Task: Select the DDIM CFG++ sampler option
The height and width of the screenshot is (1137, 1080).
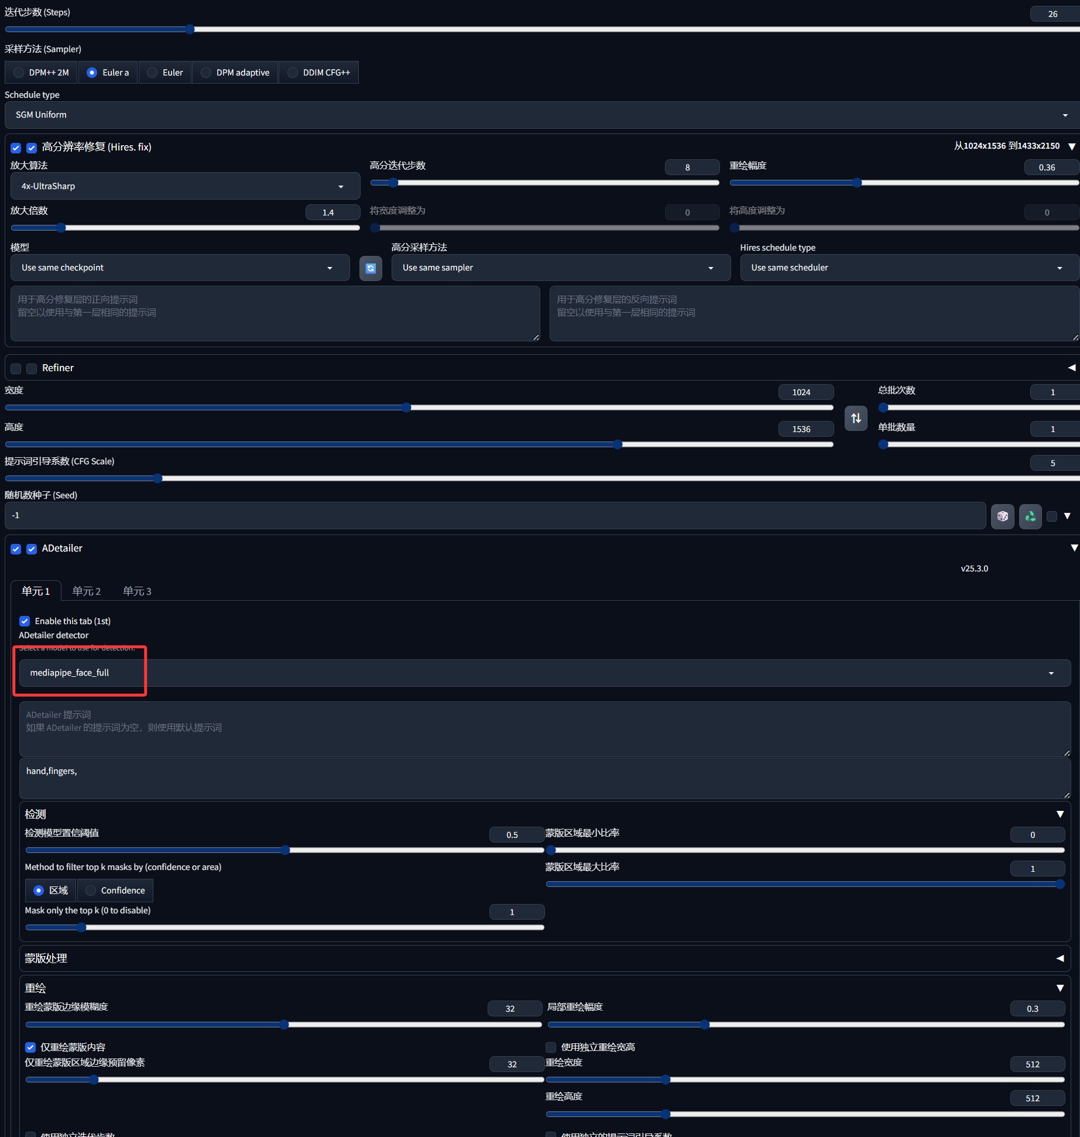Action: [319, 73]
